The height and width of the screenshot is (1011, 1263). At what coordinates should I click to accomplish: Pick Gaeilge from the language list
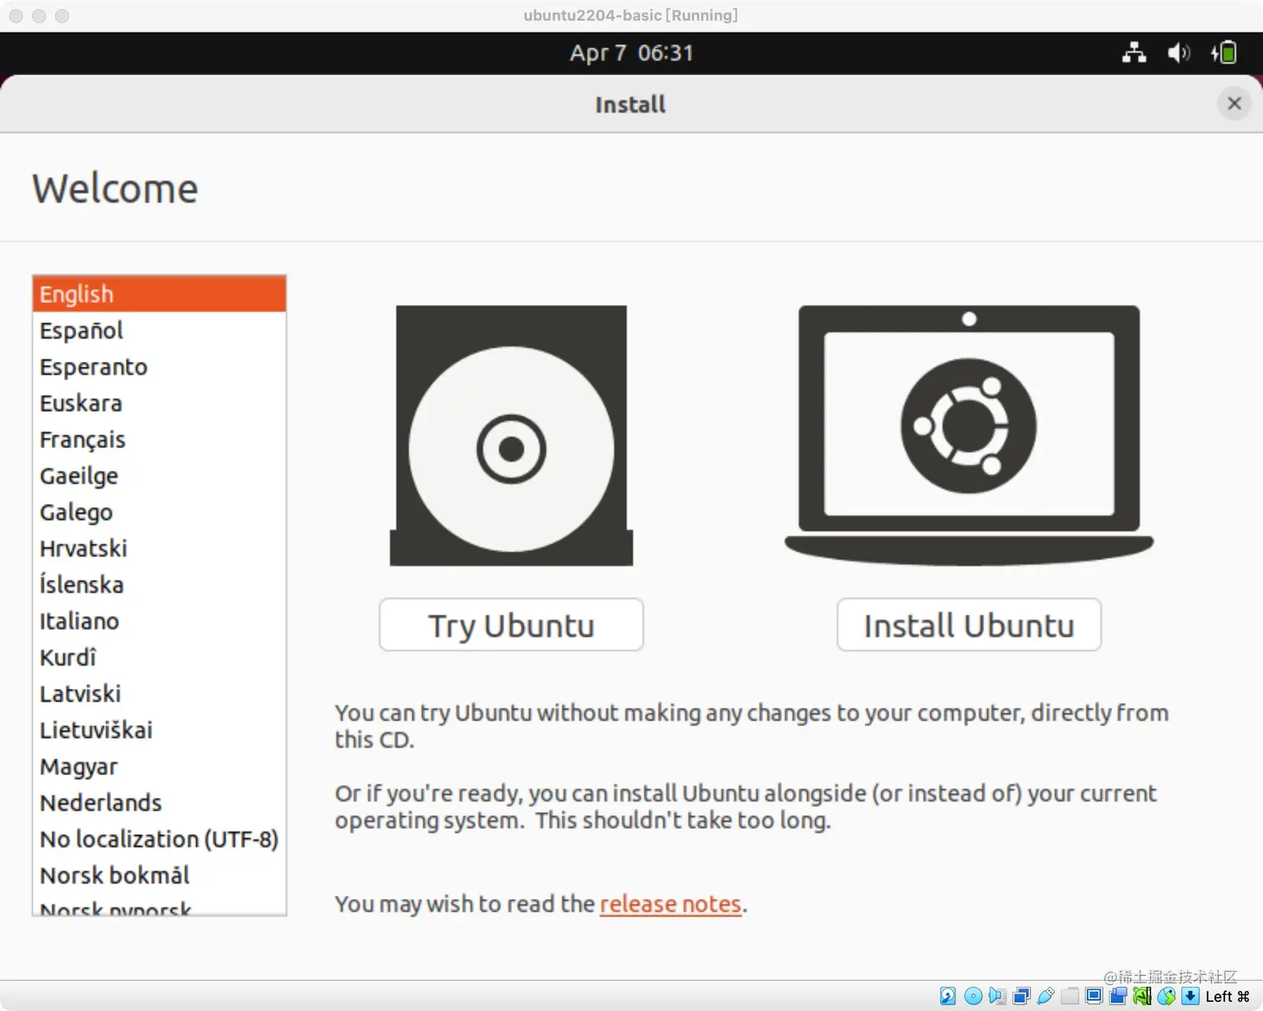[160, 475]
